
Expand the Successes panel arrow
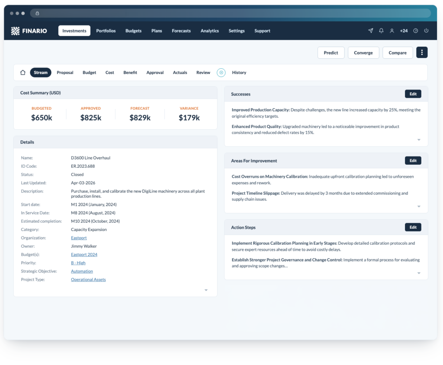click(x=419, y=140)
